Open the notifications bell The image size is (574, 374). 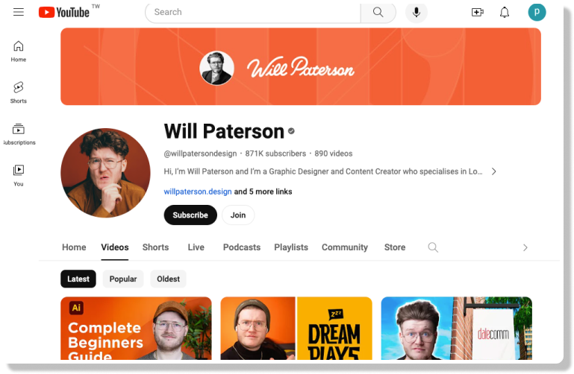tap(505, 13)
